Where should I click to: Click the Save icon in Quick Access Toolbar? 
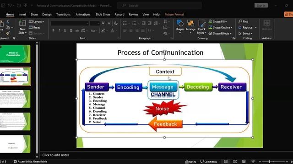point(3,5)
